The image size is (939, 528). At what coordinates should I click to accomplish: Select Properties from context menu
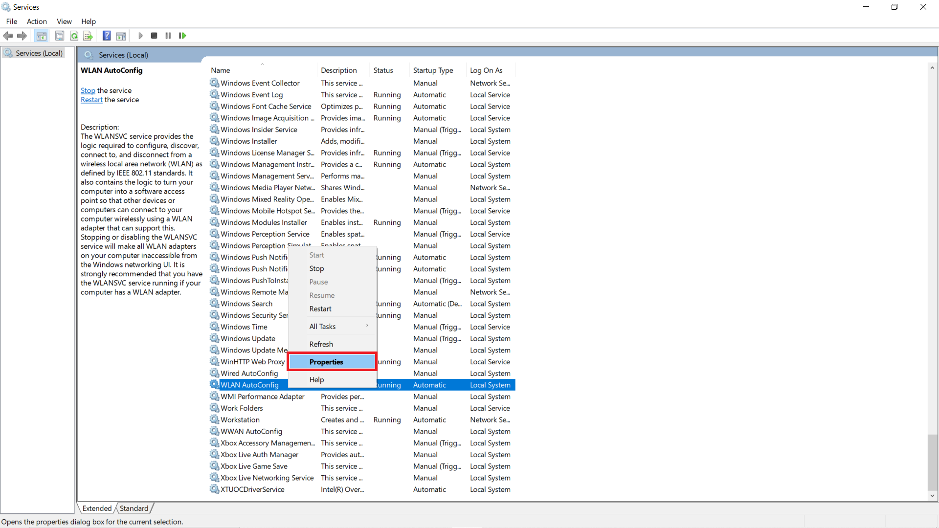coord(326,362)
